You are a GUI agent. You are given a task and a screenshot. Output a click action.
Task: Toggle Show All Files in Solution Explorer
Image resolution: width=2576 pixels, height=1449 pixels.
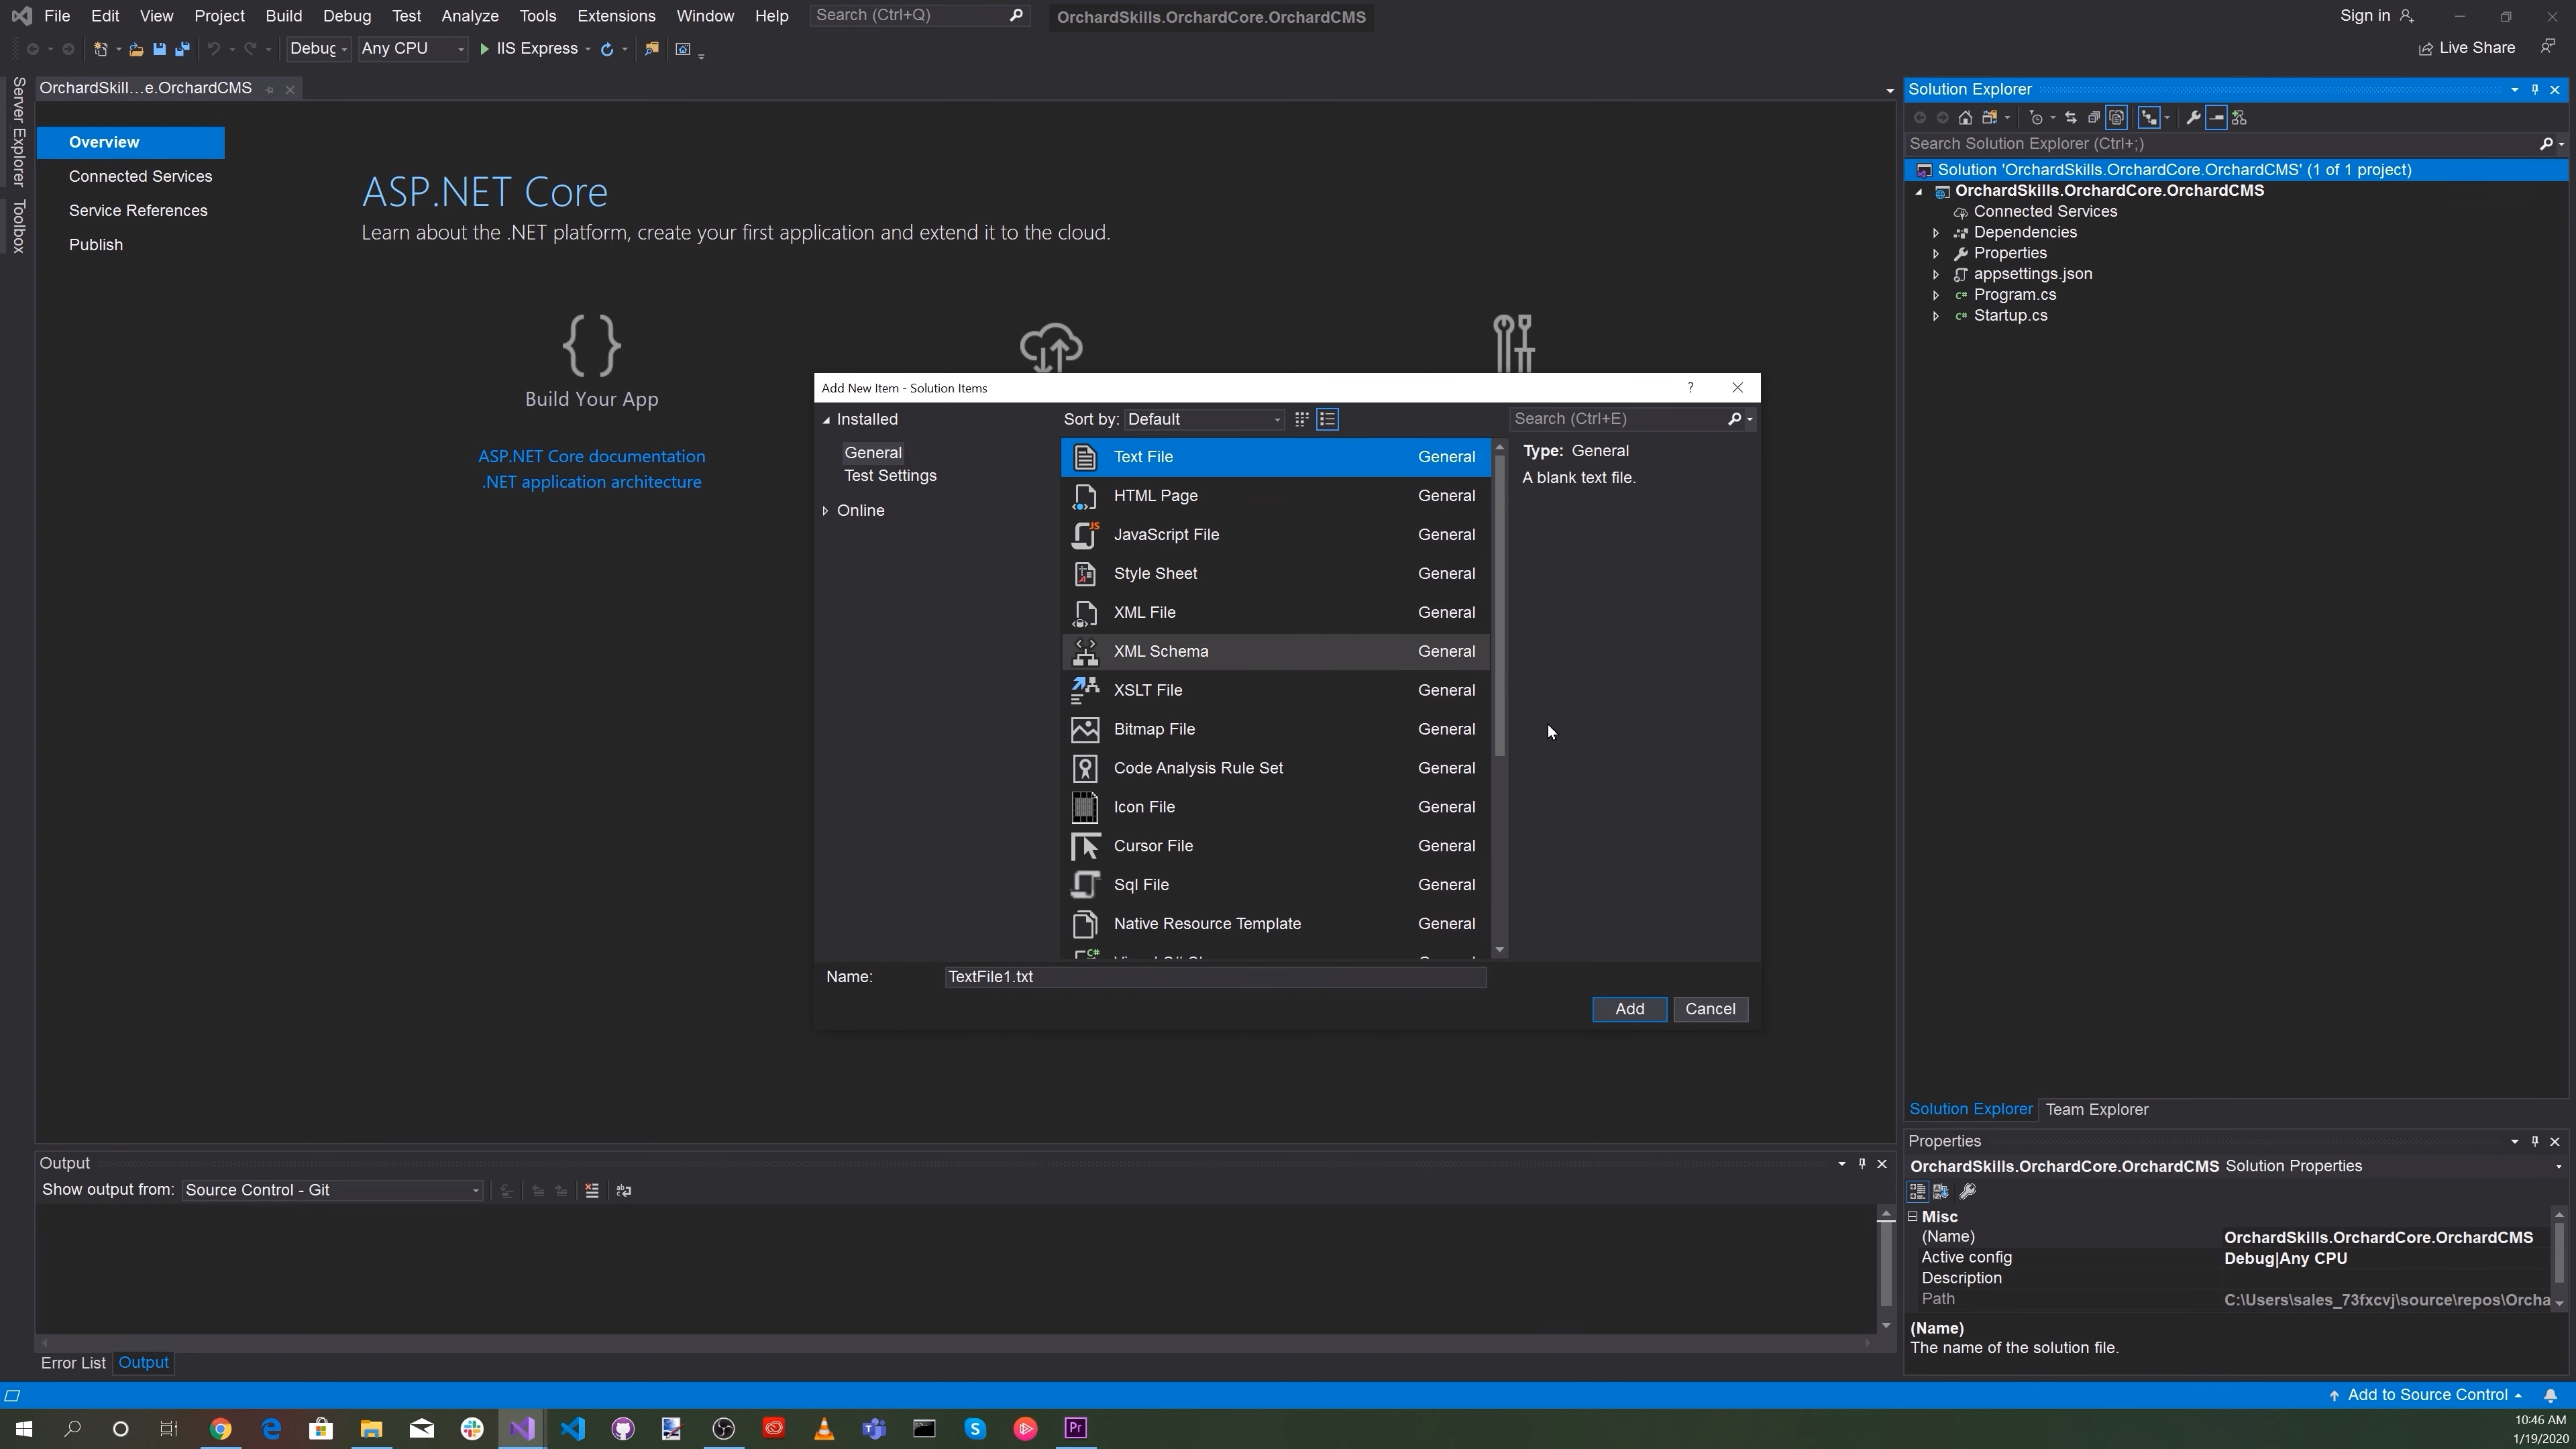click(x=2117, y=118)
